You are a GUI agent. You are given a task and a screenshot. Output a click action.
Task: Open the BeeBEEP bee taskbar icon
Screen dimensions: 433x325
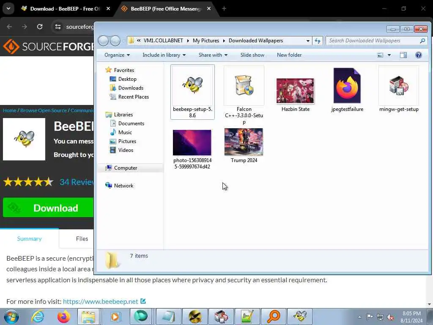point(300,317)
